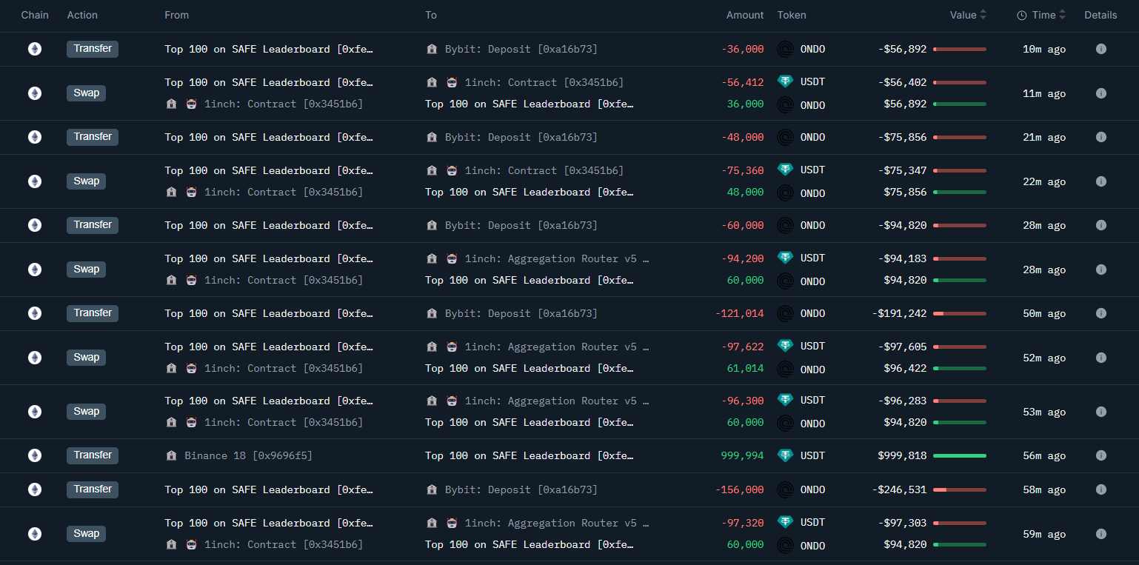Open details info icon for 50m ago transfer
This screenshot has width=1139, height=565.
[x=1100, y=313]
